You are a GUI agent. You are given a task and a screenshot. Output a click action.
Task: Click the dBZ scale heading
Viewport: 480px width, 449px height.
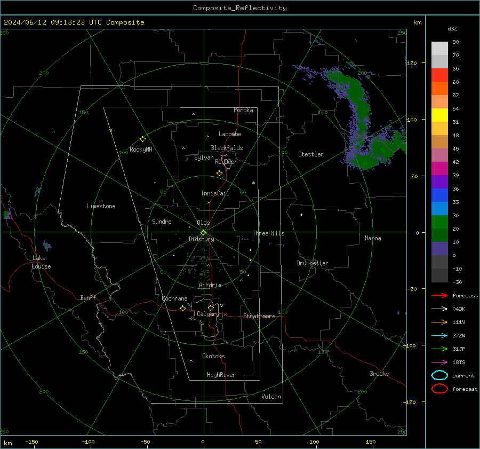(x=452, y=28)
